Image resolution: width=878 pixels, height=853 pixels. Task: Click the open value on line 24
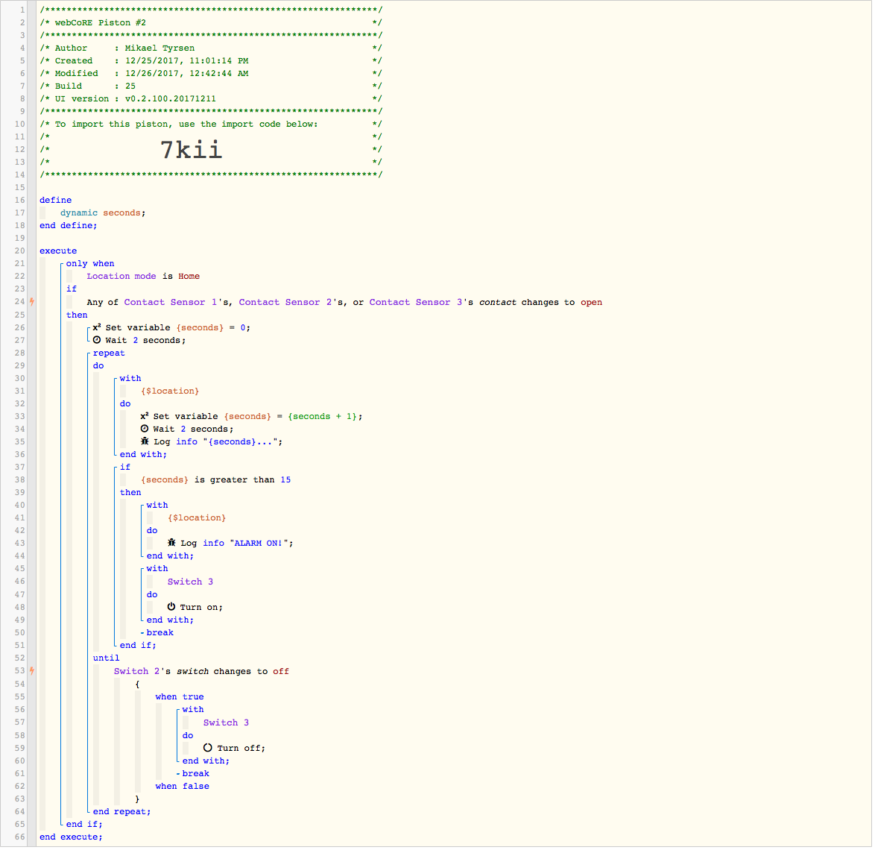591,303
